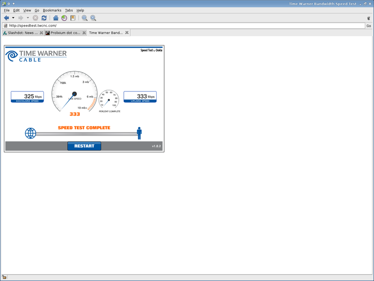The width and height of the screenshot is (374, 281).
Task: Click the Time Warner Cable logo
Action: 36,56
